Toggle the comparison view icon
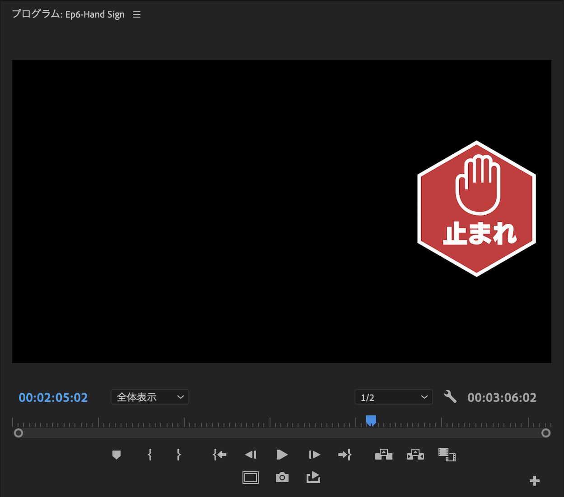564x497 pixels. [x=447, y=455]
